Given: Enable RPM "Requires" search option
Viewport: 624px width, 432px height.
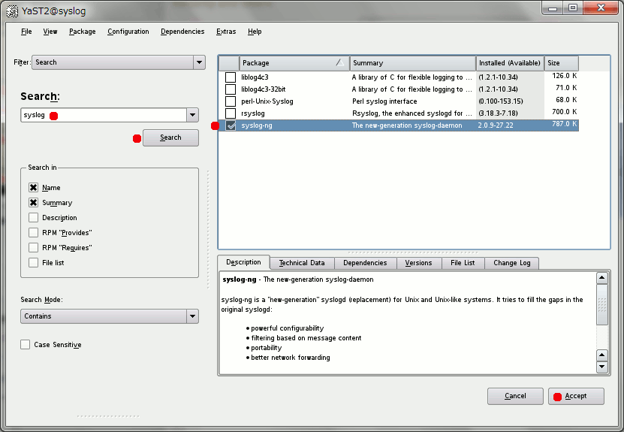Looking at the screenshot, I should (x=34, y=248).
